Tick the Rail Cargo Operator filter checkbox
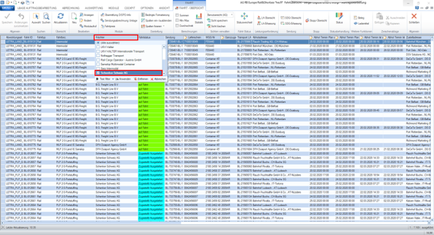This screenshot has width=434, height=235. tap(98, 60)
